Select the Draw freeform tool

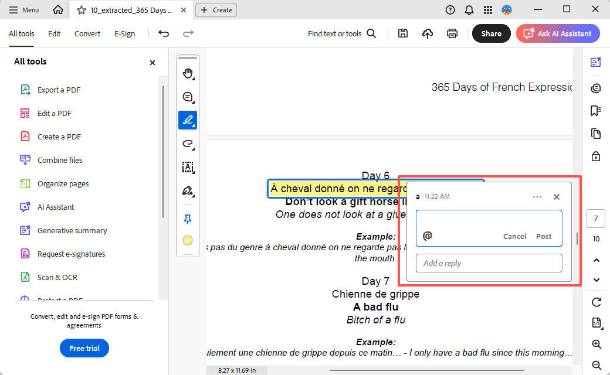[188, 144]
